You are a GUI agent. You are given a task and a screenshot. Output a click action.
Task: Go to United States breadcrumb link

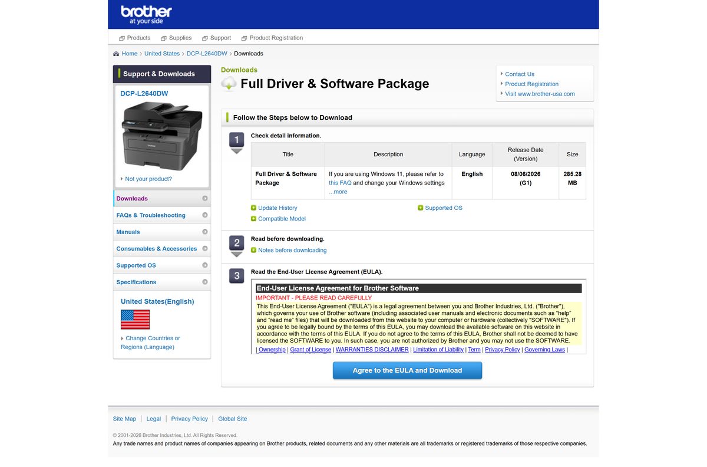point(162,54)
